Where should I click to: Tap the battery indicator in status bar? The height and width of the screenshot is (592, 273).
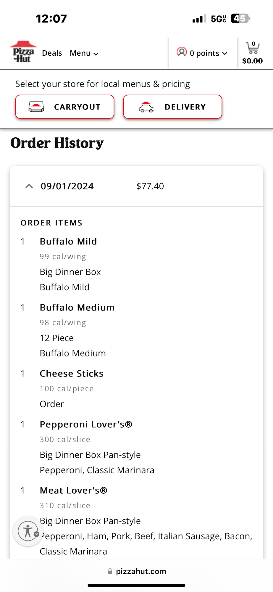(x=240, y=19)
